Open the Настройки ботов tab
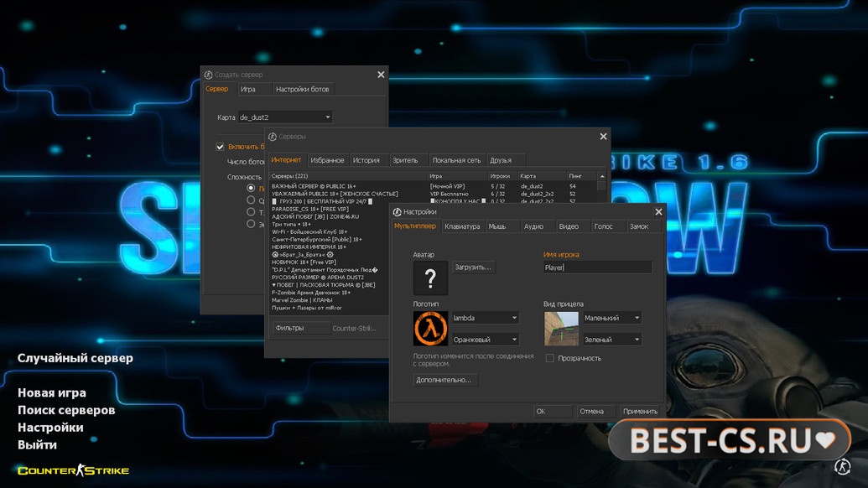Image resolution: width=868 pixels, height=488 pixels. click(x=302, y=89)
